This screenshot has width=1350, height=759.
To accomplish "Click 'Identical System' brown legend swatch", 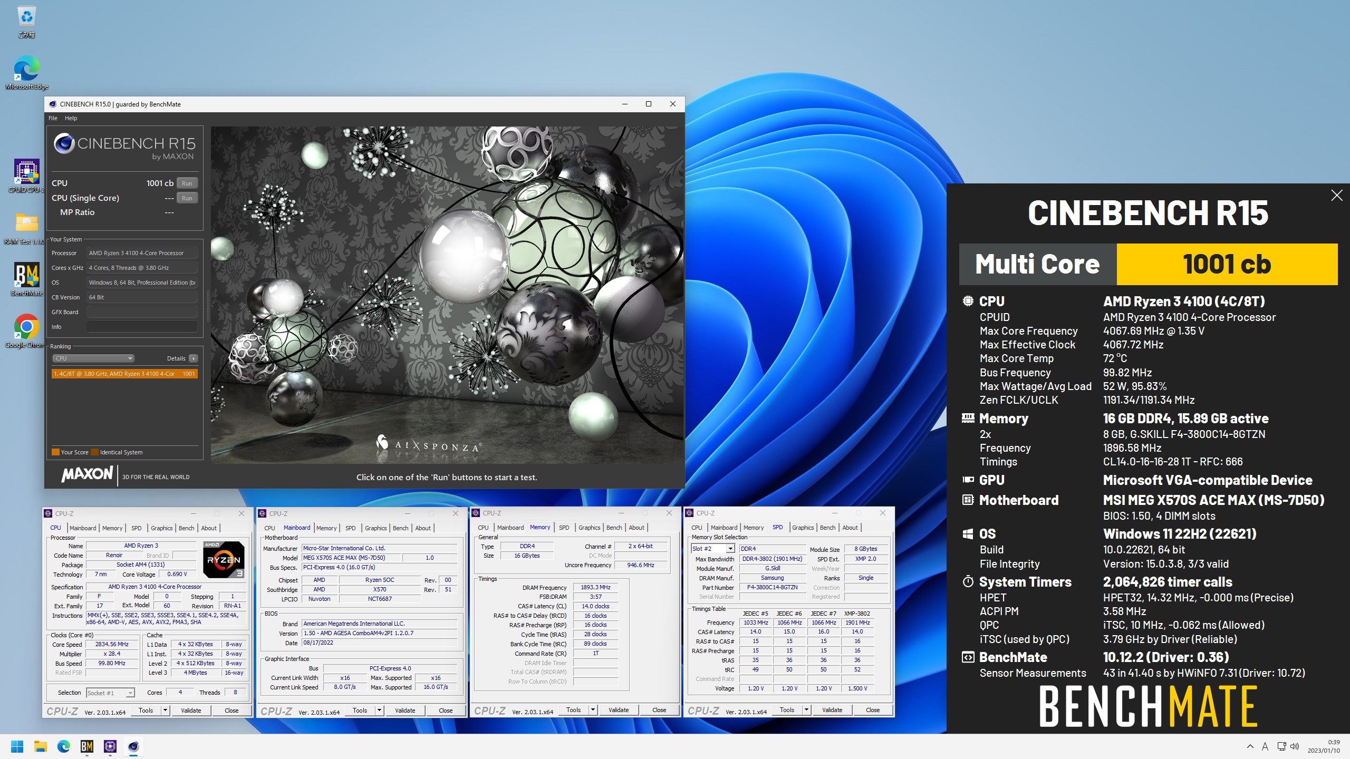I will point(94,452).
